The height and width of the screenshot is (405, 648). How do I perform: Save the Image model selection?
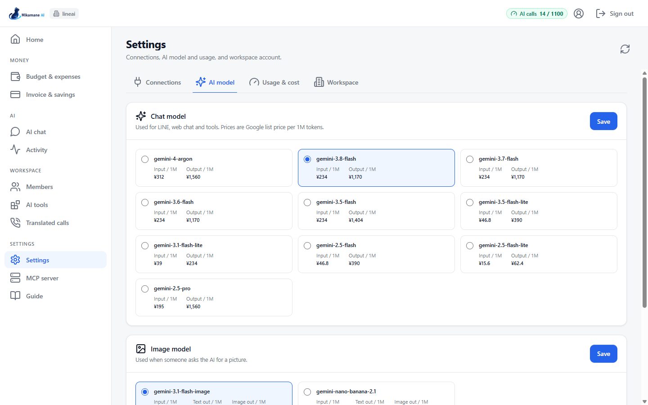[x=603, y=354]
